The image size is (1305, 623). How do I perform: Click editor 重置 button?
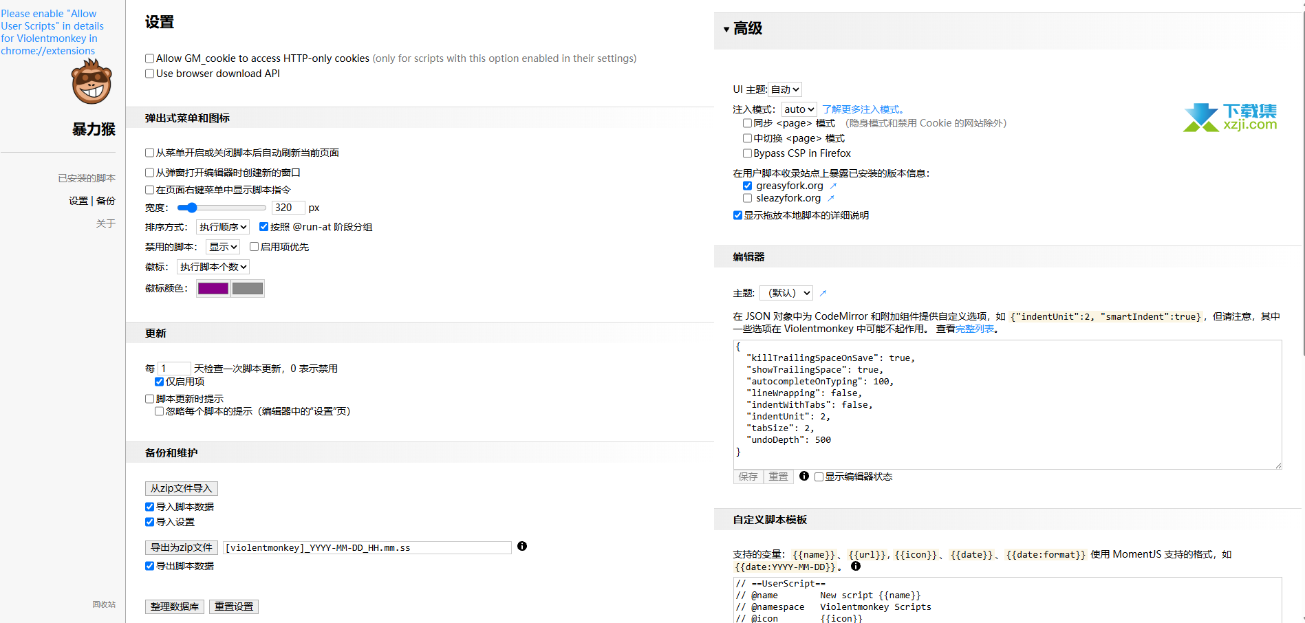point(778,477)
